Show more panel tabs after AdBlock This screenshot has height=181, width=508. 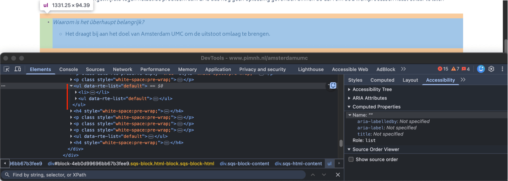point(403,69)
